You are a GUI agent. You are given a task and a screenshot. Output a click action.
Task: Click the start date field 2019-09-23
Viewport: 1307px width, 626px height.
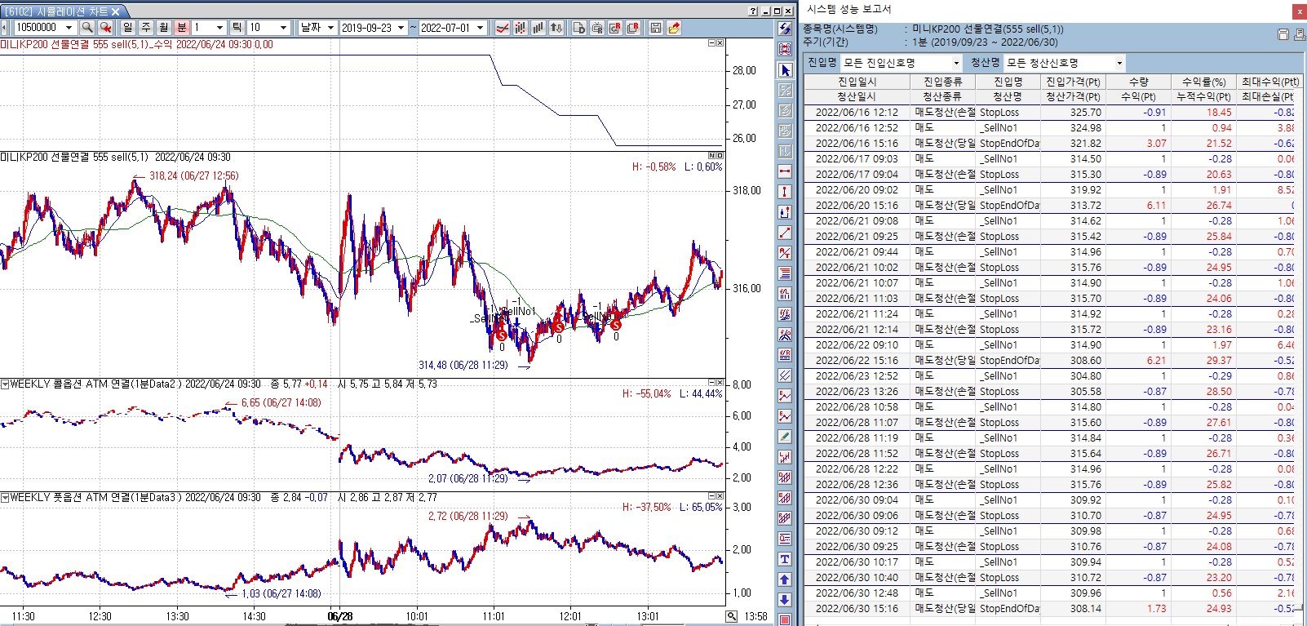click(366, 28)
